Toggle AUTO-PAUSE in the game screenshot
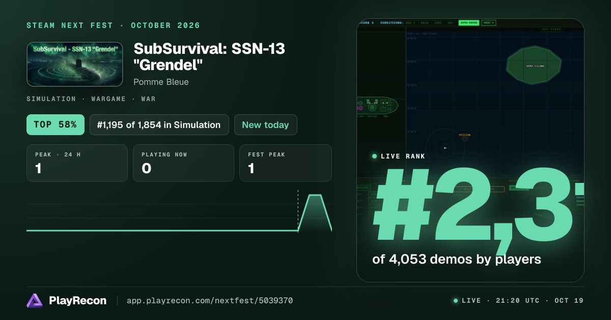The image size is (611, 320). (468, 23)
